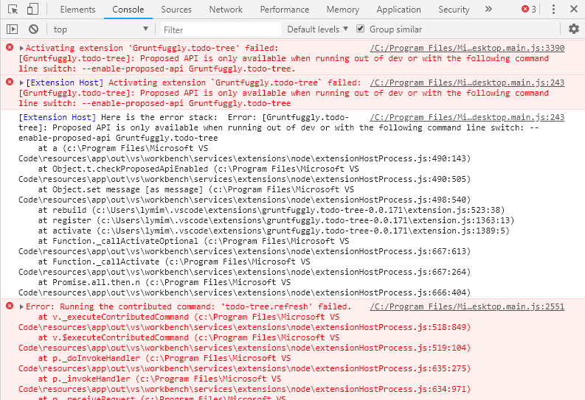Open source link esktop.main.js:3390

[467, 48]
